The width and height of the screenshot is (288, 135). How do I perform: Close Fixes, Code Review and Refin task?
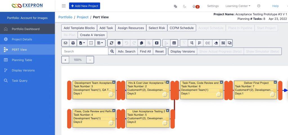(114, 111)
